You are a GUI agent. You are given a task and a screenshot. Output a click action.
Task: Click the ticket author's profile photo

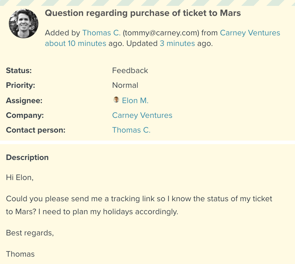[24, 23]
